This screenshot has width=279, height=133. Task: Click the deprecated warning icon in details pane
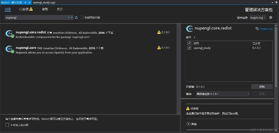188,108
